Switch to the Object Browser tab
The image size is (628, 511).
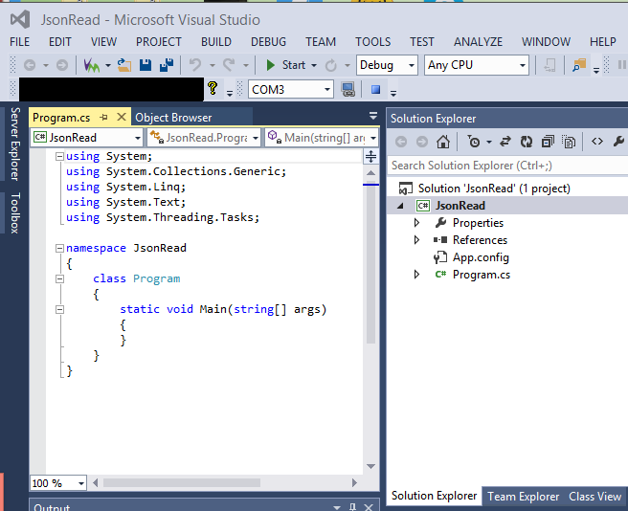point(173,118)
